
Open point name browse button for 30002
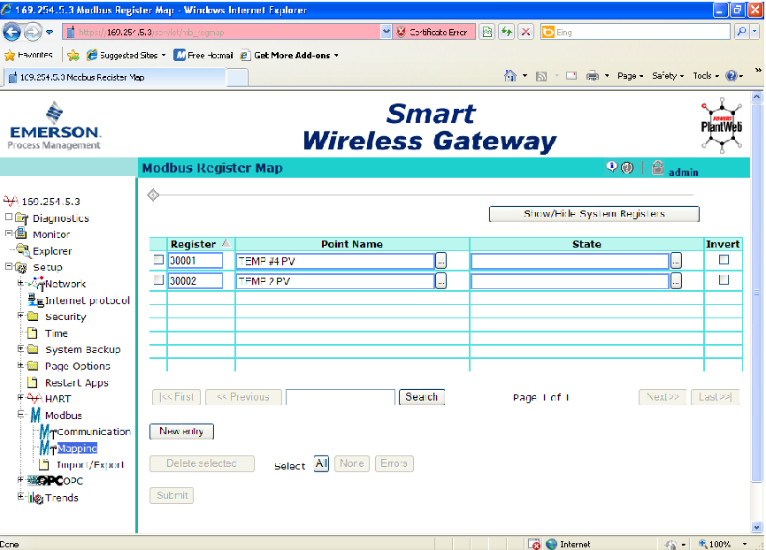pos(440,281)
